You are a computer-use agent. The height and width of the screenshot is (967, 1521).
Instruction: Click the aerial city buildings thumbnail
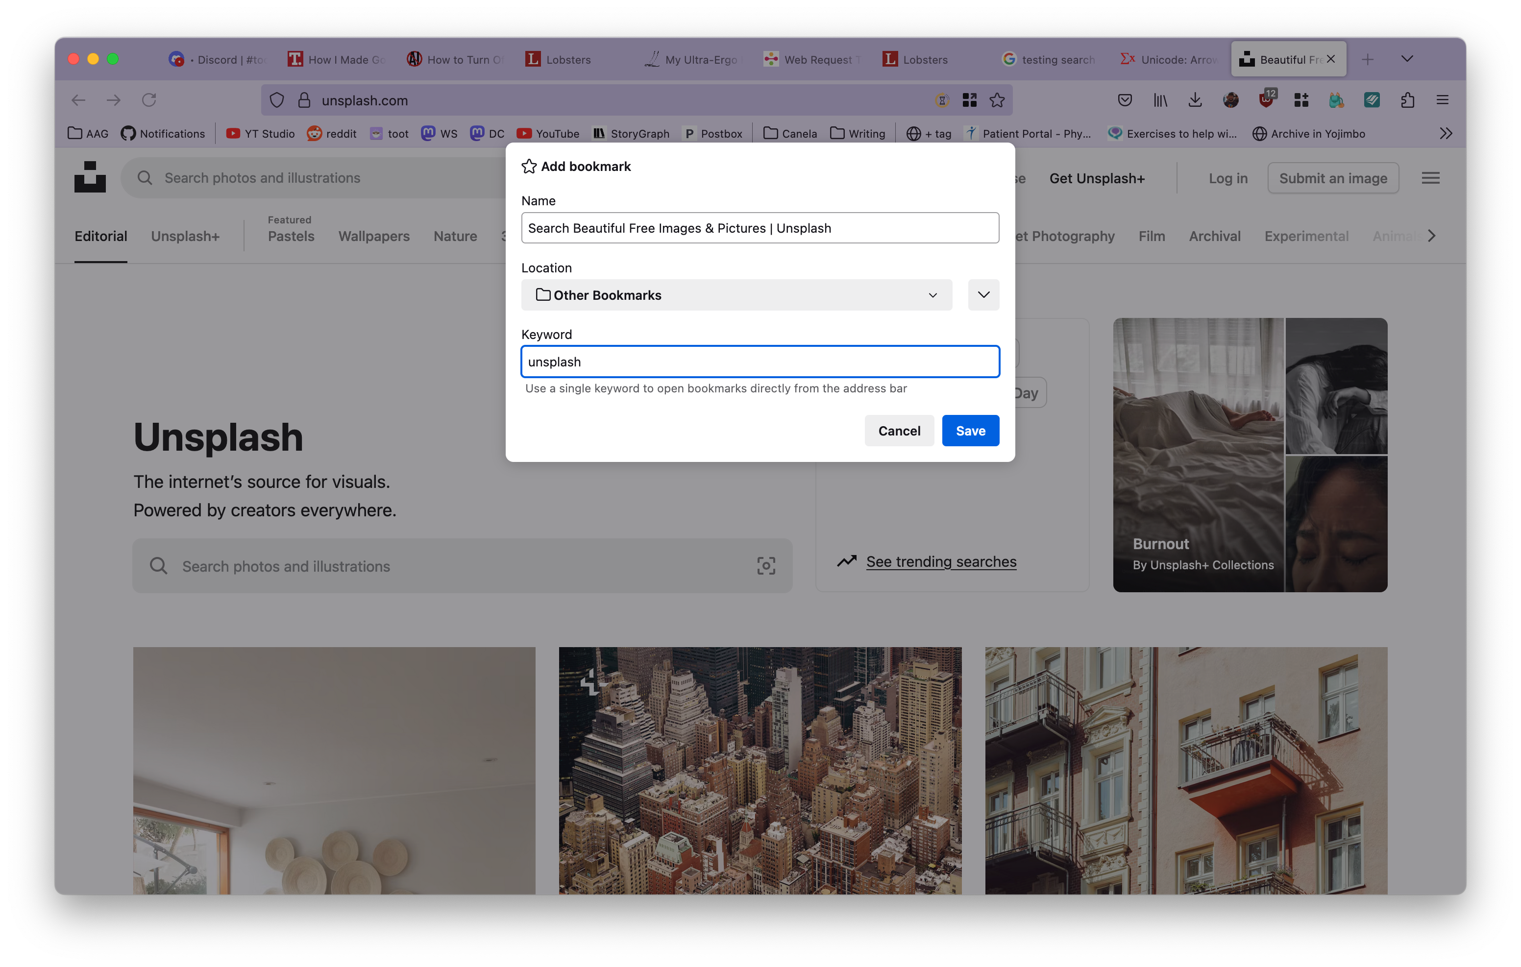(760, 770)
